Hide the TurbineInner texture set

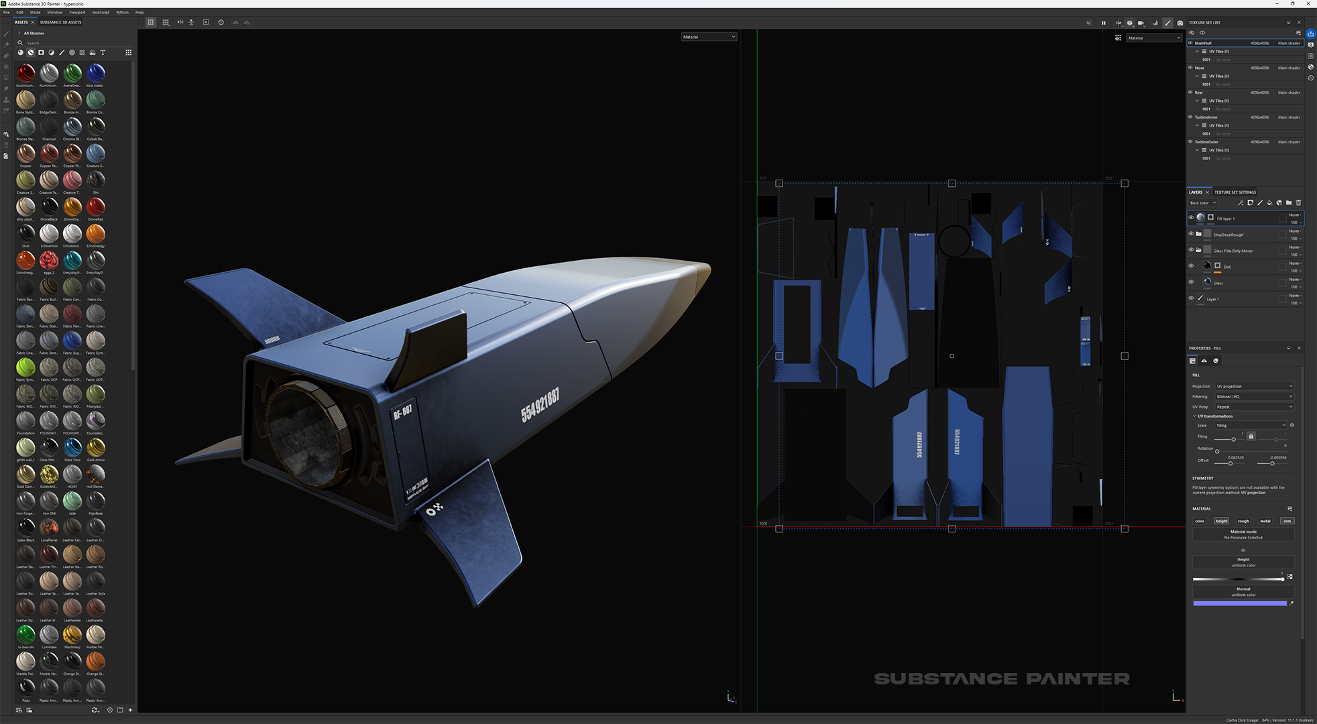(x=1191, y=117)
